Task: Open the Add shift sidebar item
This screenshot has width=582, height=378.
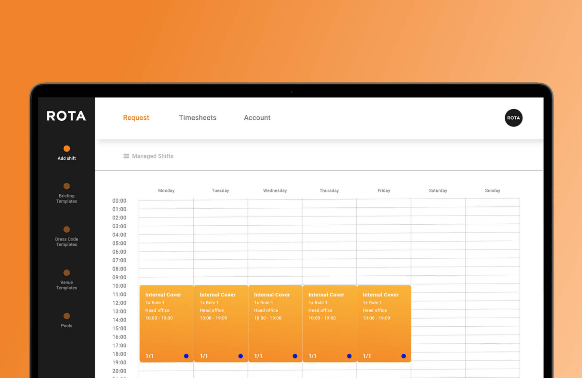Action: click(x=67, y=153)
